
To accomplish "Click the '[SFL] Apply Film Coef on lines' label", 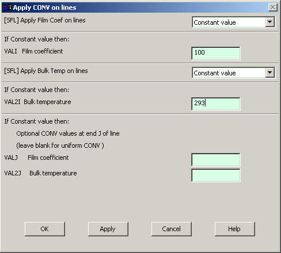I will tap(45, 20).
